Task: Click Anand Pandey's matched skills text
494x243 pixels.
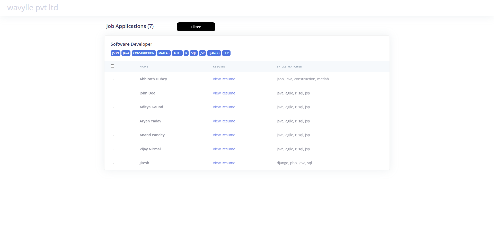Action: click(293, 135)
